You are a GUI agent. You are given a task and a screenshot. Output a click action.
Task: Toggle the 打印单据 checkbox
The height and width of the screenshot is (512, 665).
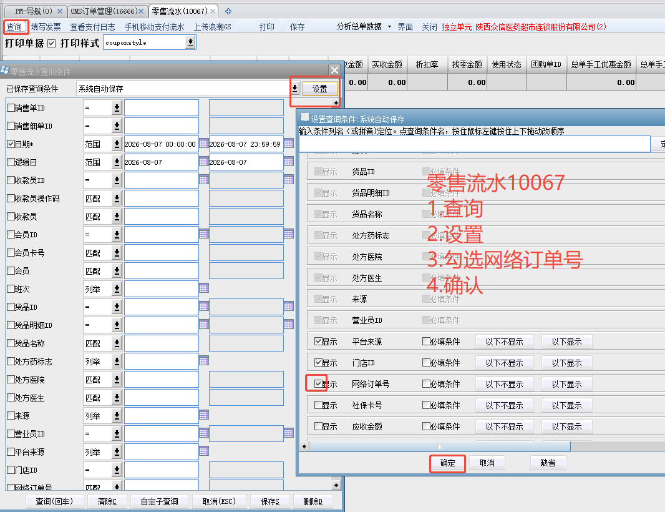point(52,43)
